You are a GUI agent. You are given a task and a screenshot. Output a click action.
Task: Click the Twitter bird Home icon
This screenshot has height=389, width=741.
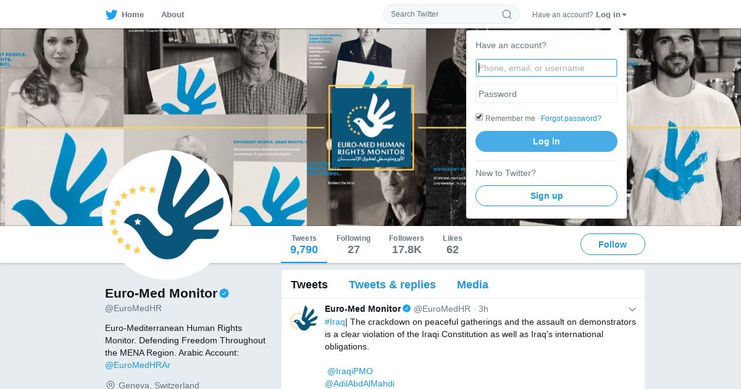[x=111, y=14]
